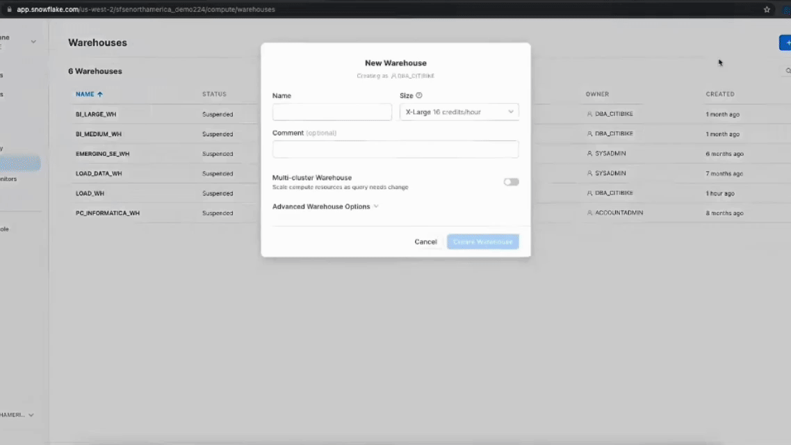Click the blue add warehouse button
791x445 pixels.
(785, 43)
